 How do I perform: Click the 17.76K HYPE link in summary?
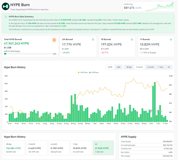coord(31,23)
